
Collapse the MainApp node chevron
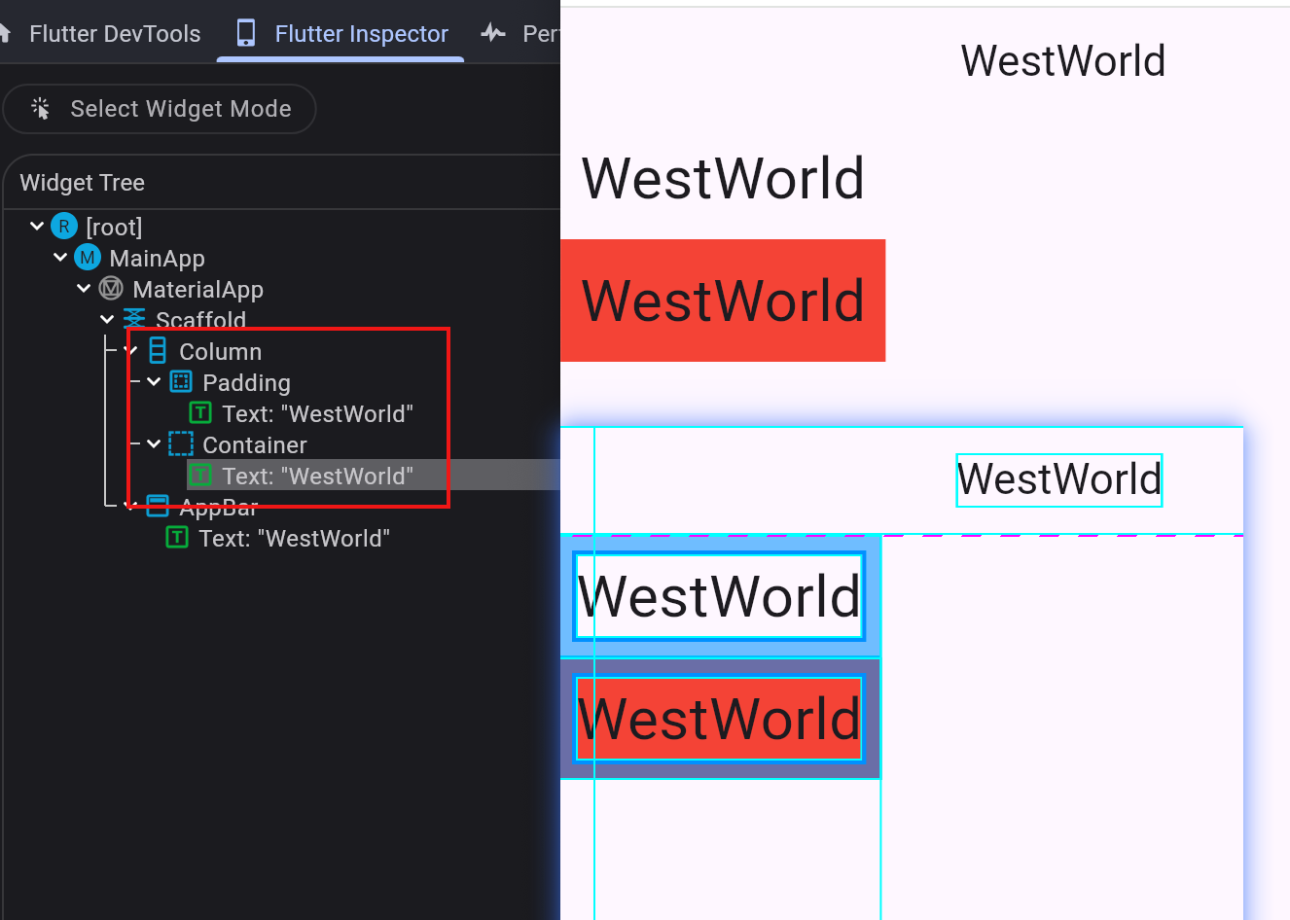coord(60,258)
